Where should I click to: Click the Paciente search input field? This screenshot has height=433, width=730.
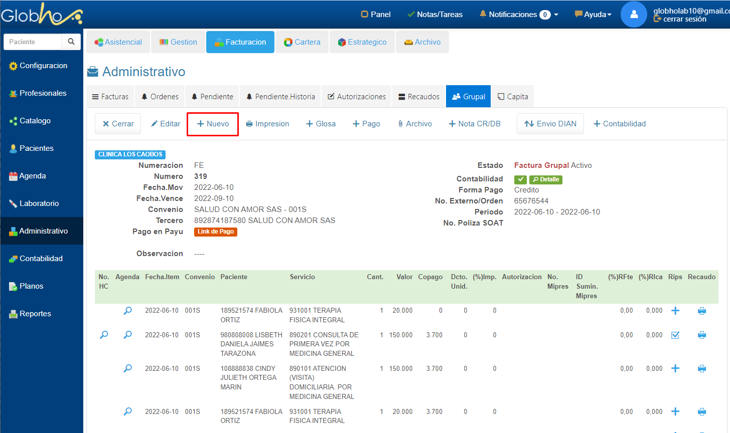click(x=33, y=42)
